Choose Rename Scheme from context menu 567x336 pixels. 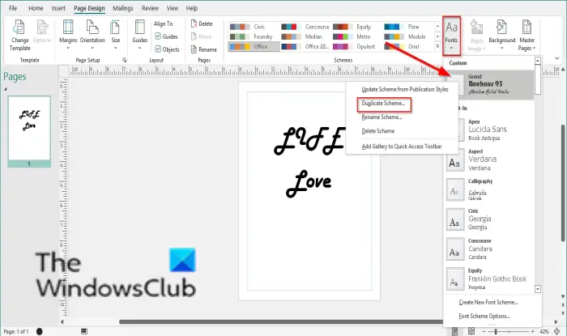click(x=402, y=117)
